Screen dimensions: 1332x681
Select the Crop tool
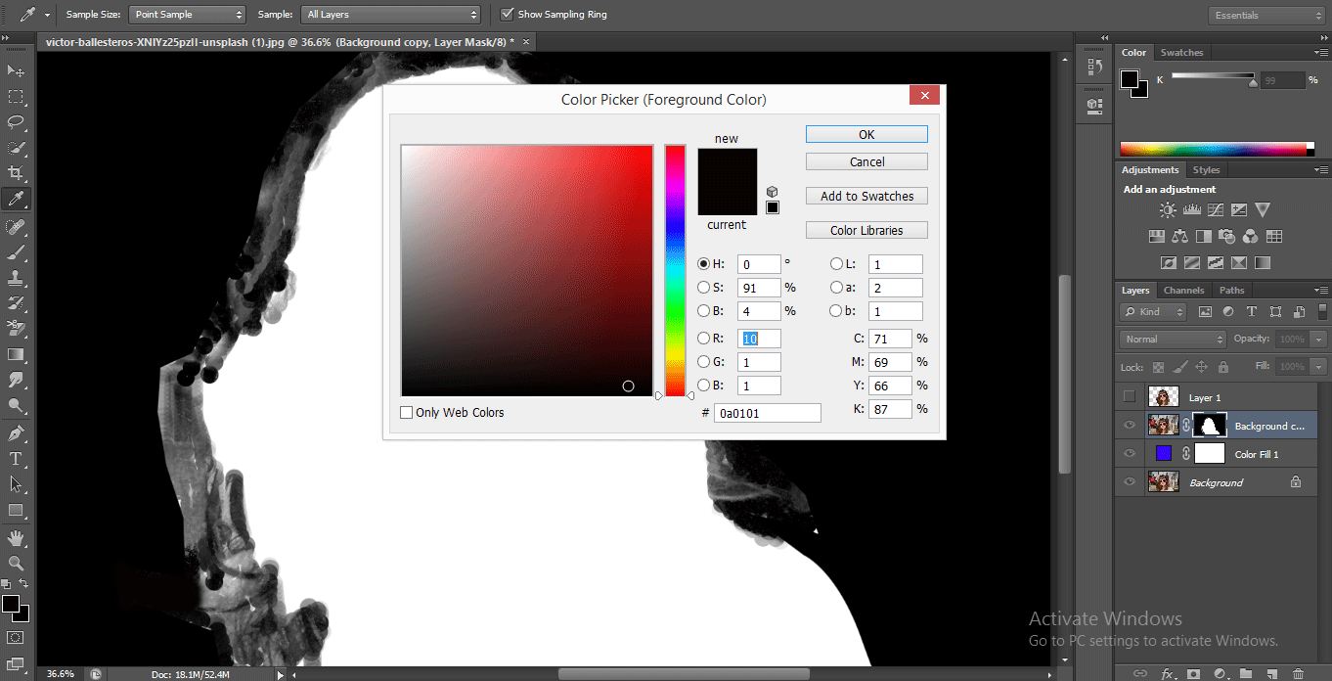pos(17,173)
